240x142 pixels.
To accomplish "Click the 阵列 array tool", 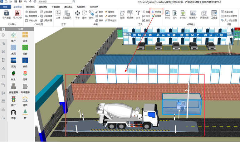I will click(99, 16).
